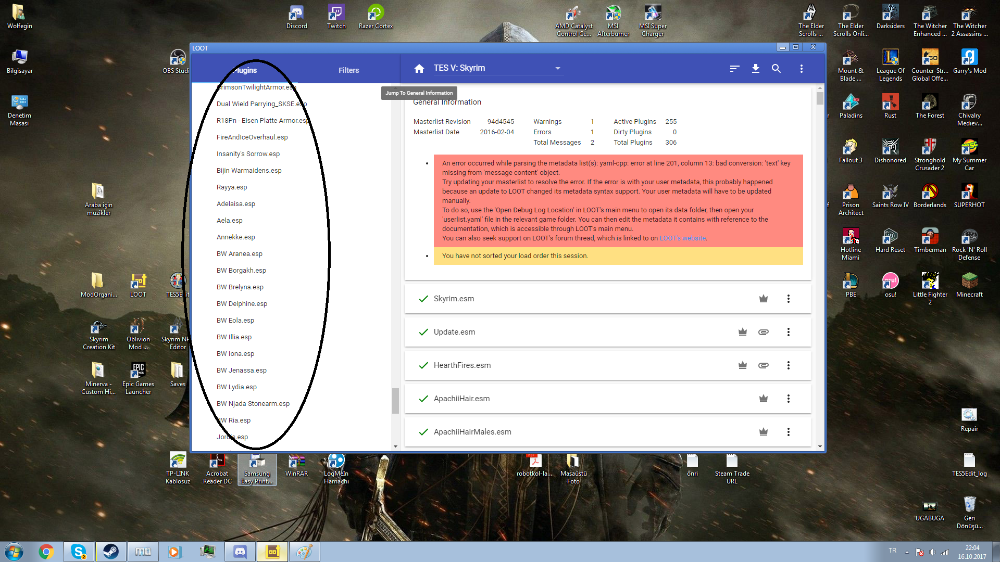The width and height of the screenshot is (1000, 562).
Task: Open the Skyrim Creation Kit desktop shortcut
Action: [x=98, y=334]
